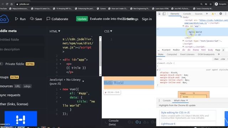This screenshot has height=128, width=228.
Task: Open DevTools settings gear
Action: [x=221, y=14]
